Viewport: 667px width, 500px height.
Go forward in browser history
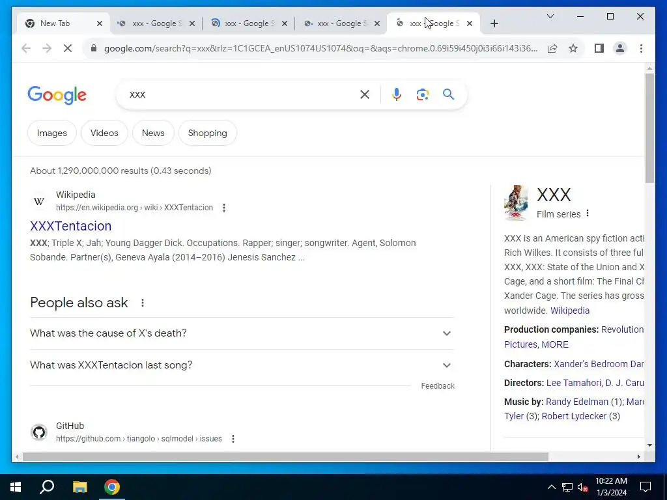coord(47,48)
